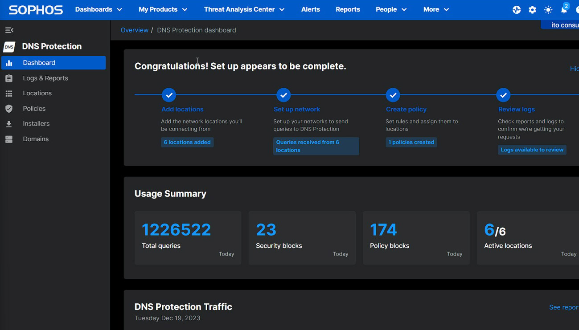Click the Installers download icon

tap(9, 124)
